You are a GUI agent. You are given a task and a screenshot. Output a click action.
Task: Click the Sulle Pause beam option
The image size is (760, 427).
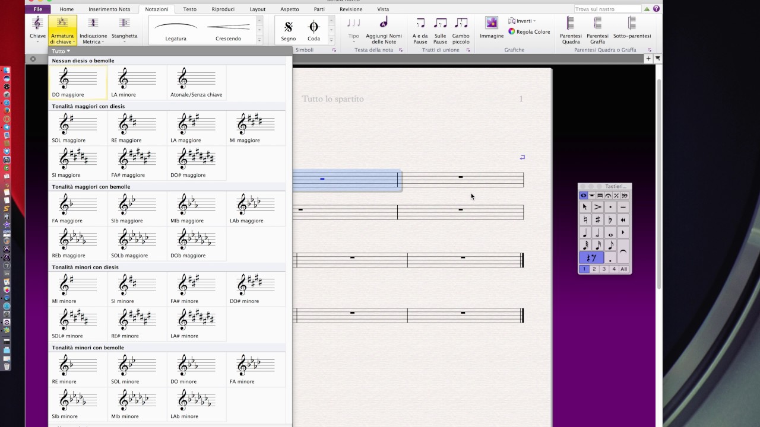click(x=440, y=30)
